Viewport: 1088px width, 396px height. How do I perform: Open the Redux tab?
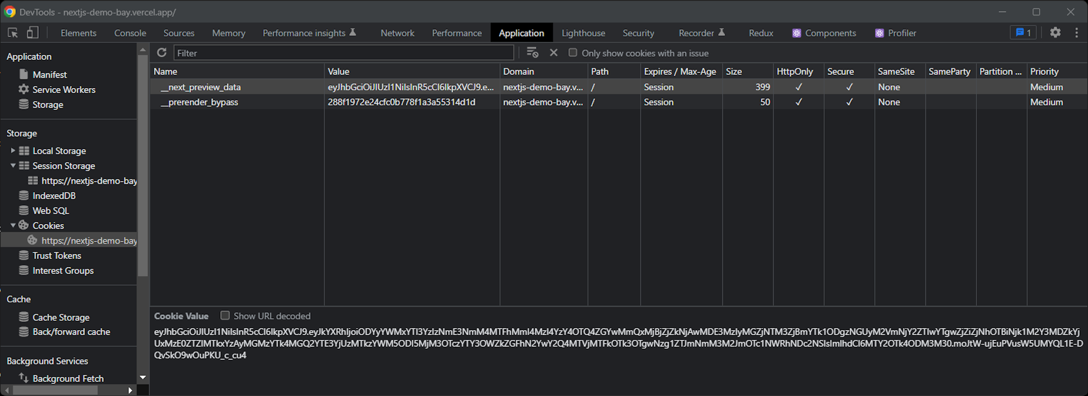point(761,33)
